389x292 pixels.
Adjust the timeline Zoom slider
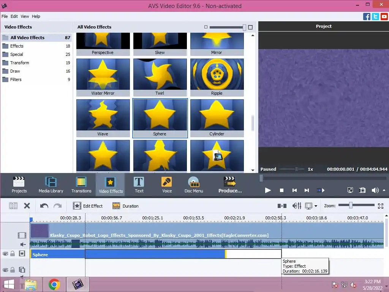click(351, 205)
